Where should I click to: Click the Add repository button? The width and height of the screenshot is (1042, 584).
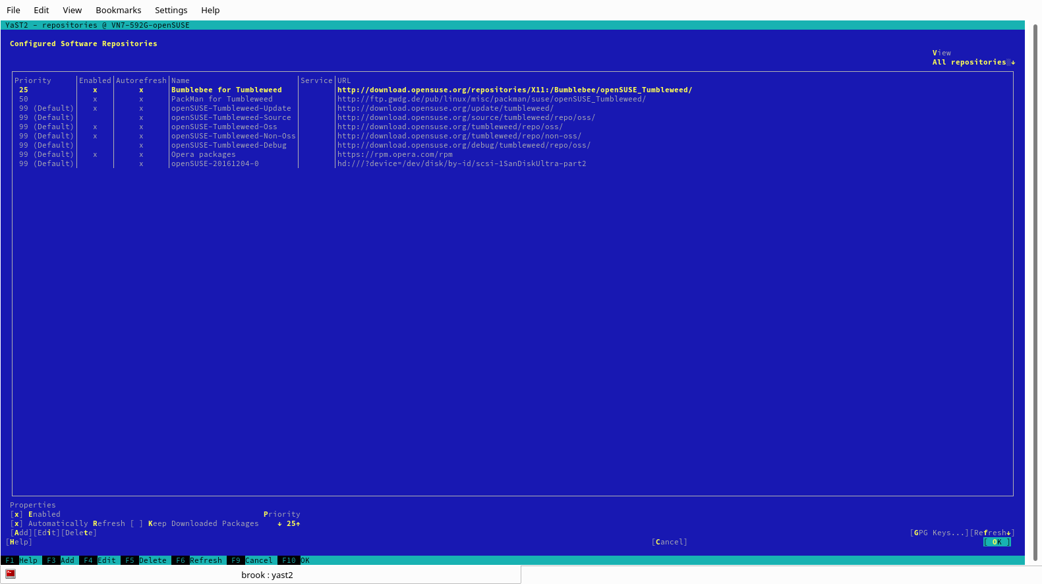[x=21, y=533]
